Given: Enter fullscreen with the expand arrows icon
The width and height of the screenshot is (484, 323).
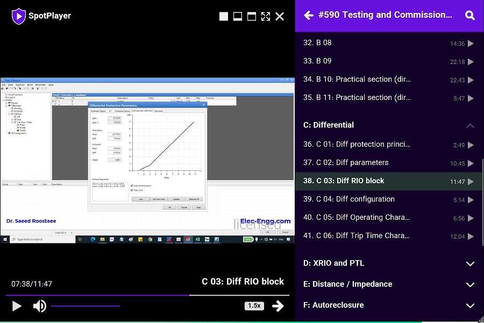Looking at the screenshot, I should click(x=266, y=17).
